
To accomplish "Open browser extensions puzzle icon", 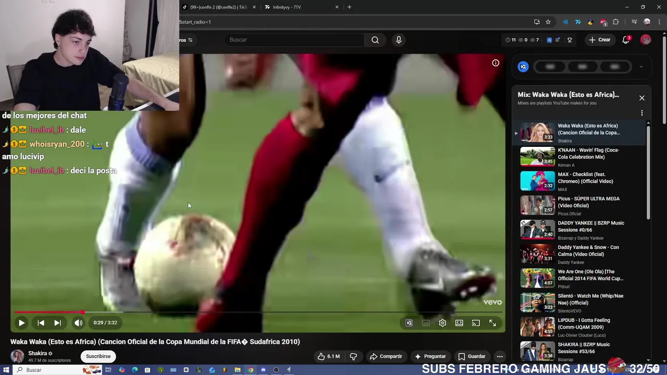I will pos(616,22).
